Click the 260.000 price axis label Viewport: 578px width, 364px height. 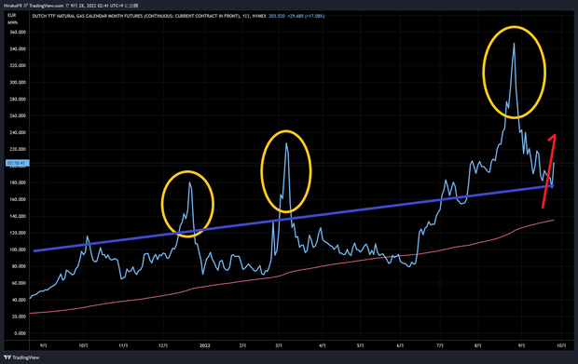coord(18,115)
